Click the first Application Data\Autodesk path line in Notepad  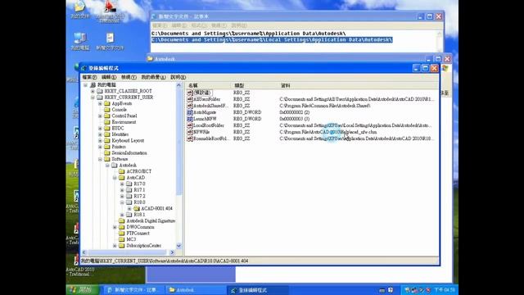[x=248, y=34]
